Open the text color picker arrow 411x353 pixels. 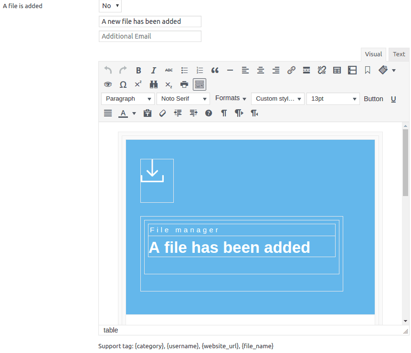[x=134, y=114]
